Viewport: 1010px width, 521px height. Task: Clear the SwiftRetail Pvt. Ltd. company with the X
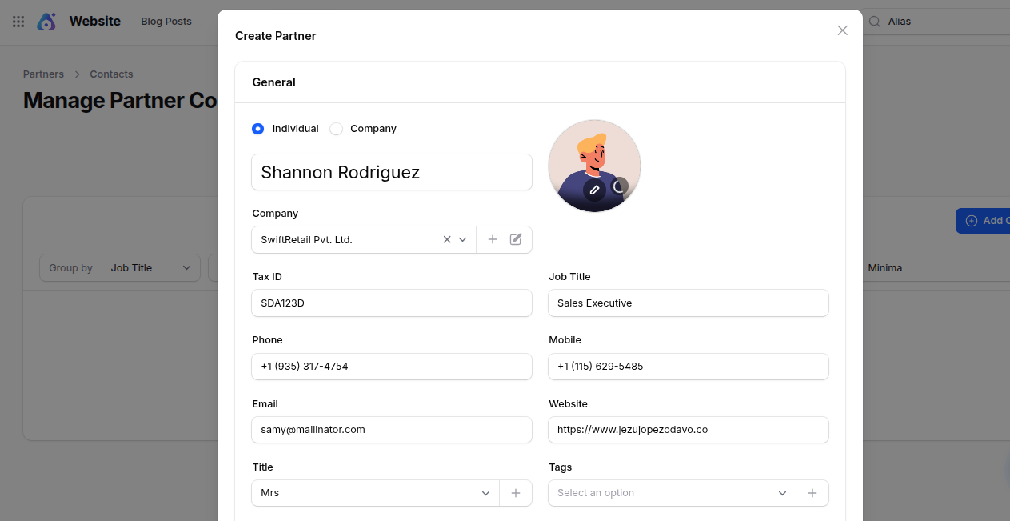[x=446, y=238]
